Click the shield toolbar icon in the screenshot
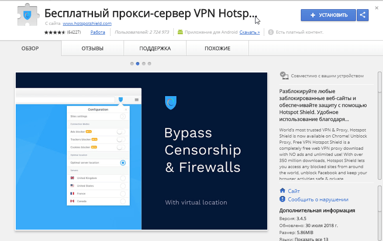This screenshot has height=241, width=383. pyautogui.click(x=121, y=100)
